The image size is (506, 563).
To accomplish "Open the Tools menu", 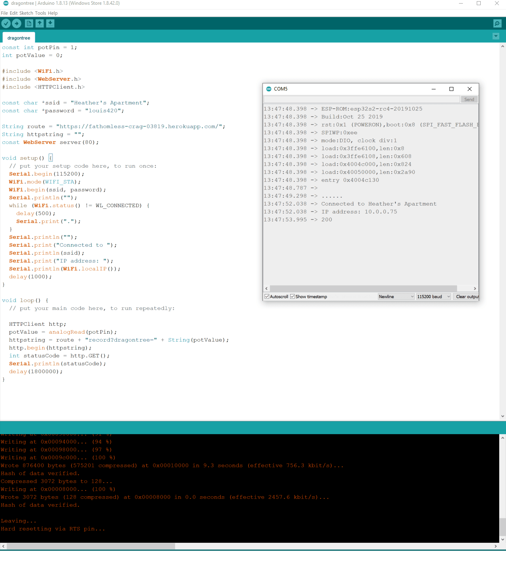I will coord(40,13).
